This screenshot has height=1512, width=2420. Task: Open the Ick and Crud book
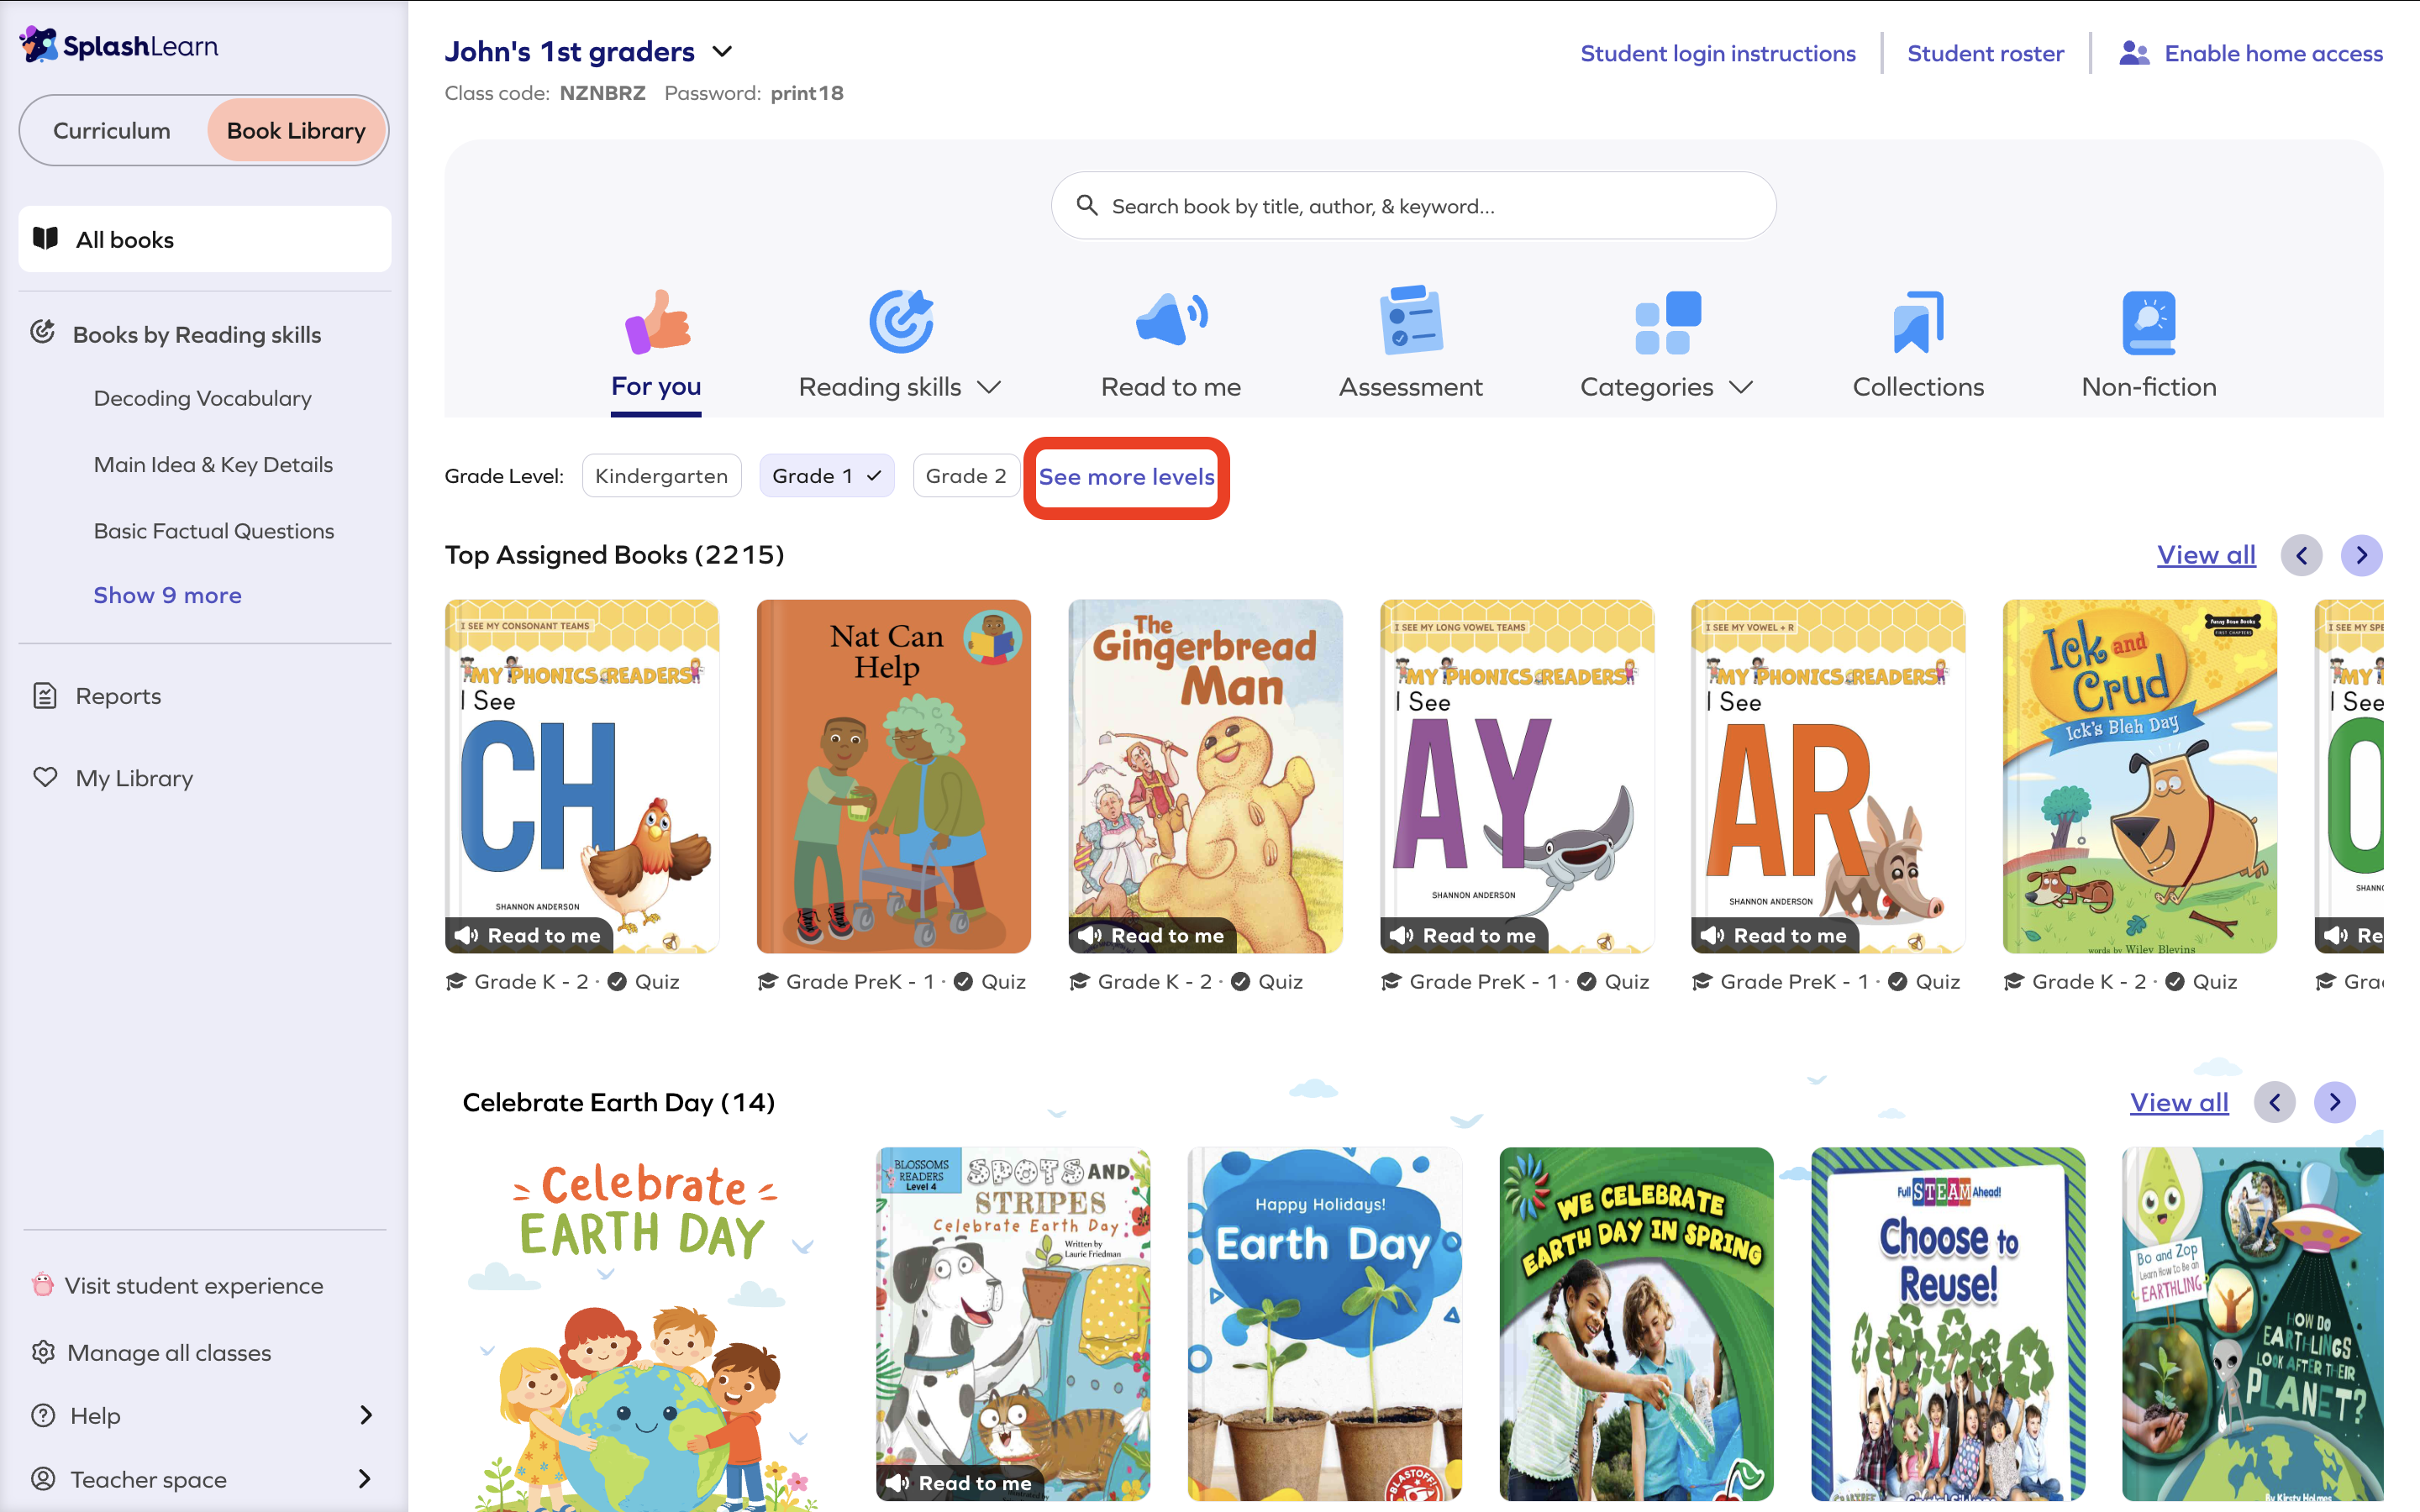tap(2139, 776)
